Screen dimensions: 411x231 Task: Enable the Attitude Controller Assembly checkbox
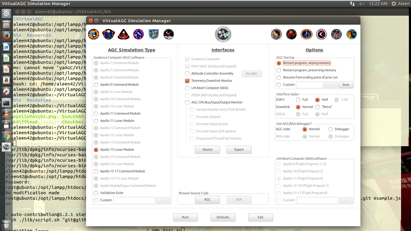tap(187, 73)
